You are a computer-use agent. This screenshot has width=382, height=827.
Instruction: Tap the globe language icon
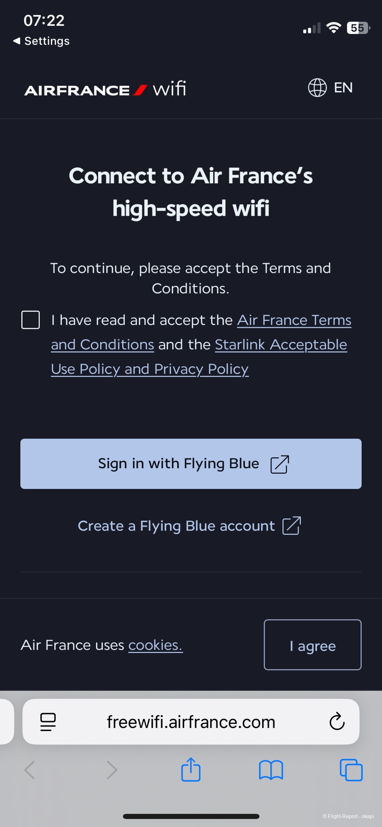317,88
